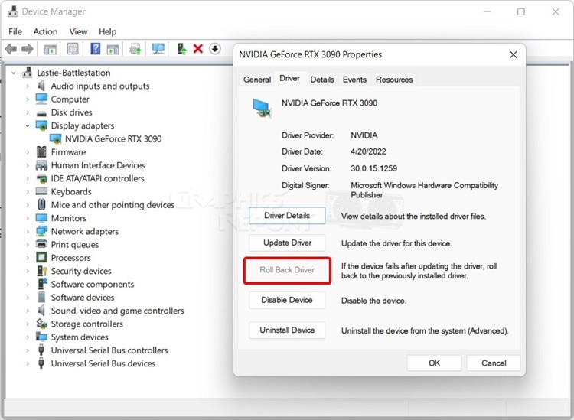Close the RTX 3090 Properties dialog
574x420 pixels.
tap(514, 55)
